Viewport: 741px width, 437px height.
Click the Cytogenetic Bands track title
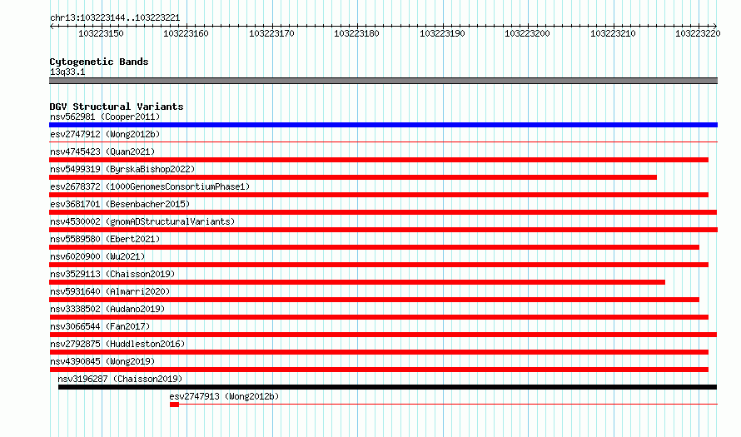click(99, 62)
